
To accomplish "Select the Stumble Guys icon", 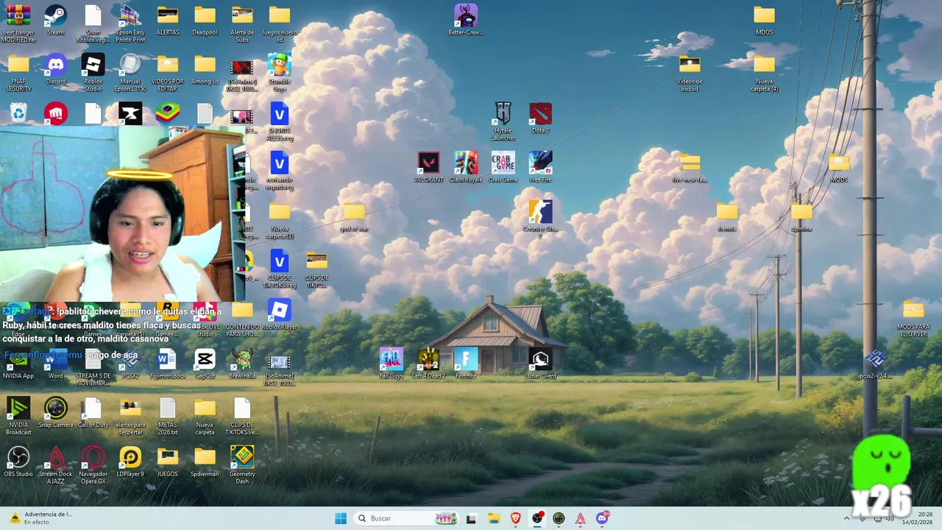I will 279,72.
